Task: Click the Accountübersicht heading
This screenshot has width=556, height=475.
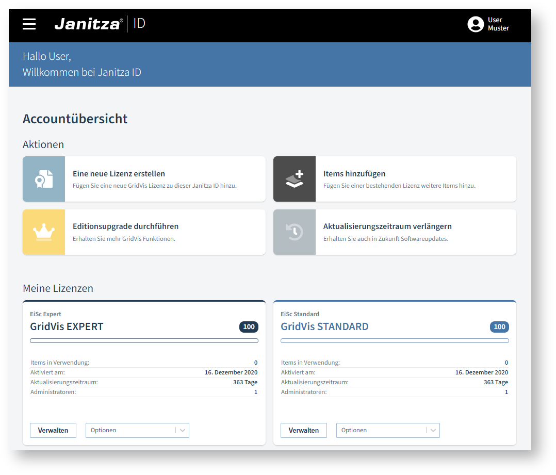Action: 75,119
